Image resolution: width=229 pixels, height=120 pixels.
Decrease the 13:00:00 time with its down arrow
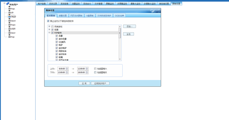coord(67,73)
